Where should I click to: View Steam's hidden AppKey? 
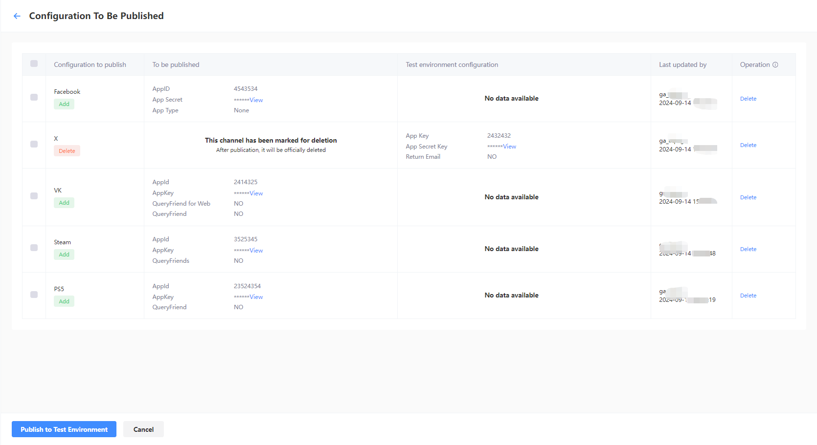[256, 250]
